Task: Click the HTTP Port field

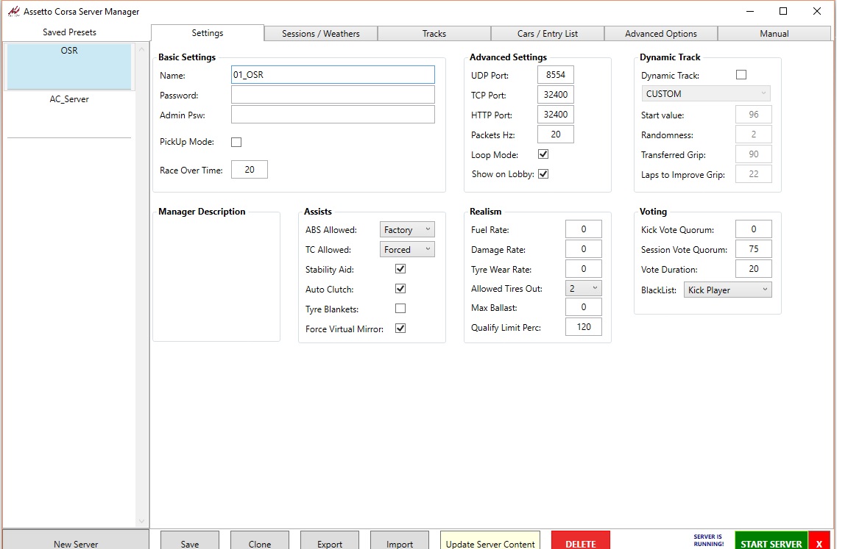Action: [556, 115]
